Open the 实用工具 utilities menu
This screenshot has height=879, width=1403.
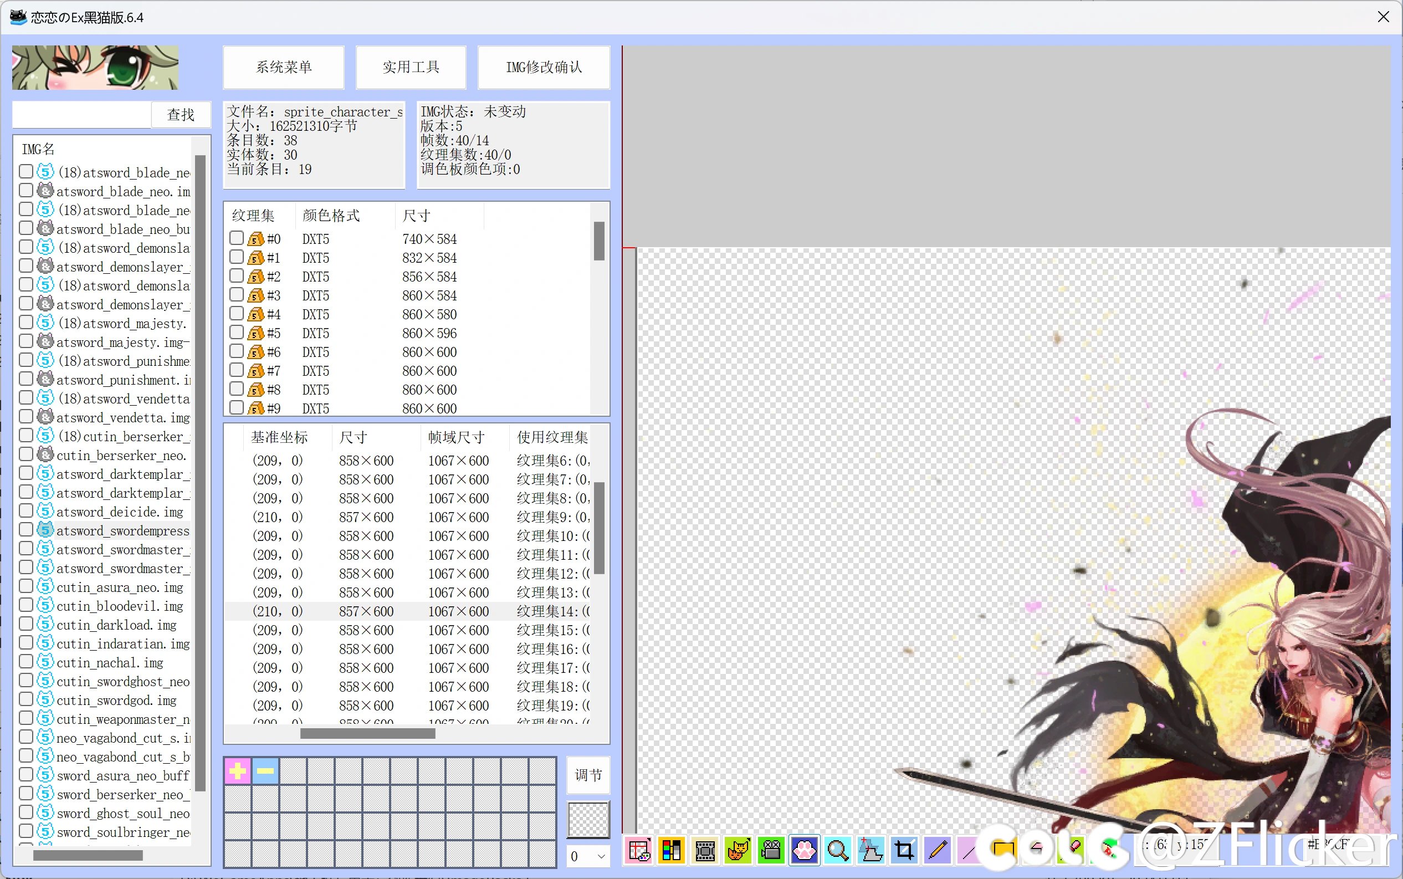coord(411,68)
